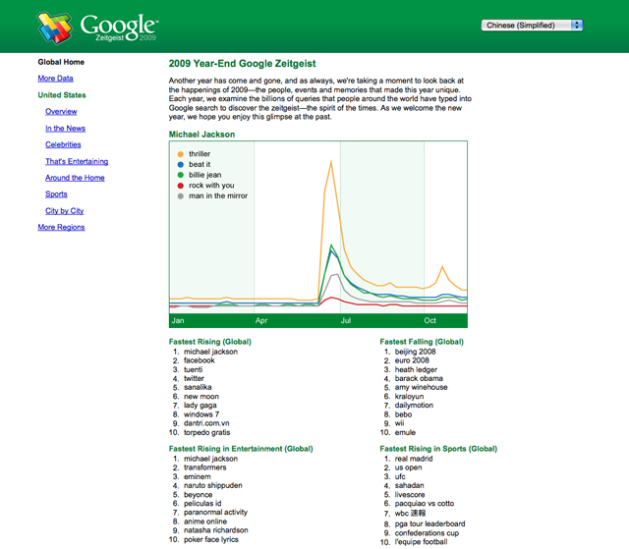Open the Sports sidebar link
The width and height of the screenshot is (629, 549).
click(56, 193)
